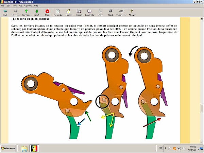This screenshot has height=153, width=204.
Task: Click the left cocked hammer diagram
Action: pyautogui.click(x=57, y=105)
